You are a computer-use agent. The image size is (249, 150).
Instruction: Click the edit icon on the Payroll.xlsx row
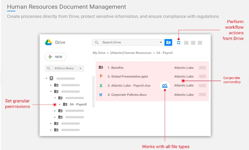[x=165, y=86]
